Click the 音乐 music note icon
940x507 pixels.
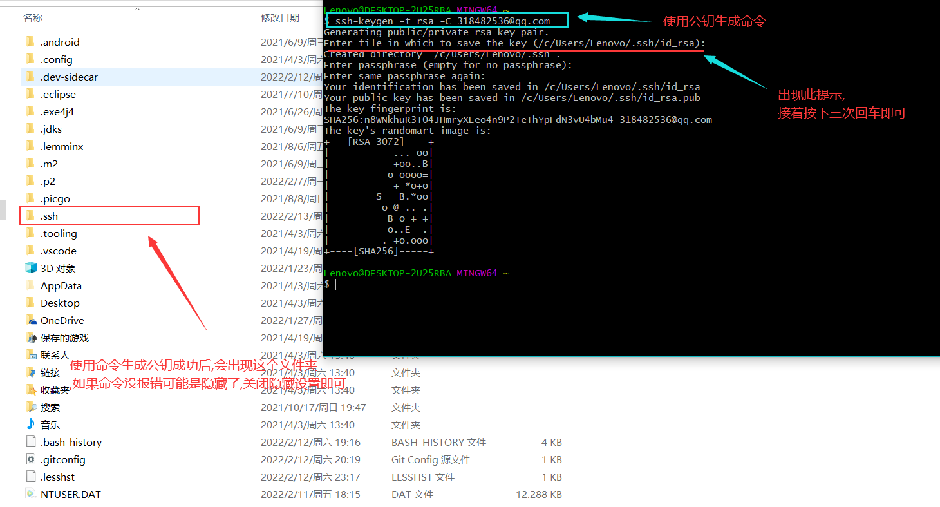30,425
